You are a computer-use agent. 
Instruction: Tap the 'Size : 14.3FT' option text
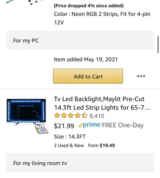click(x=70, y=137)
